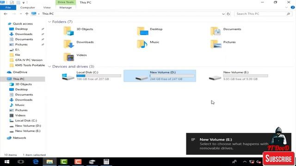Open the Help question mark icon

pos(293,7)
